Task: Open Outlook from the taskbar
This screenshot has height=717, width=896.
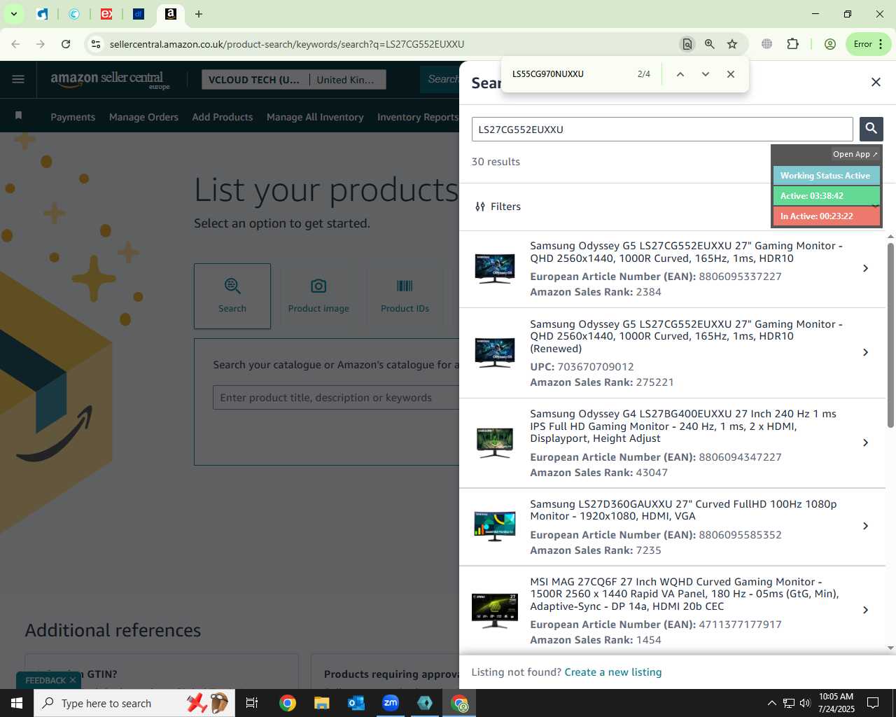Action: click(x=356, y=703)
